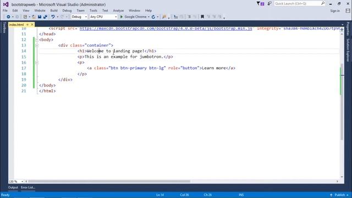352x198 pixels.
Task: Open the Properties side panel tab
Action: pyautogui.click(x=348, y=29)
